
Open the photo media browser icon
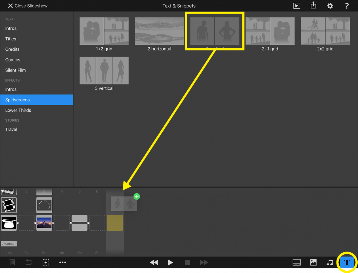coord(313,262)
